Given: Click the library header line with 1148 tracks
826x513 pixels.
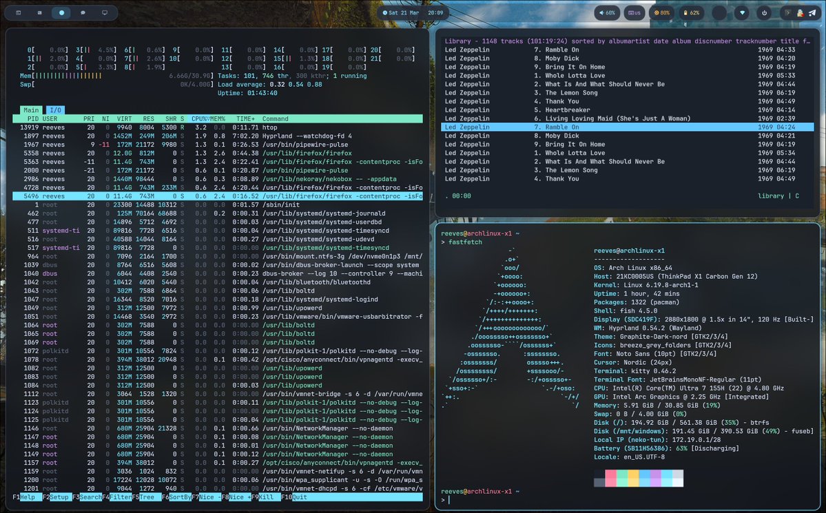Looking at the screenshot, I should pyautogui.click(x=627, y=41).
